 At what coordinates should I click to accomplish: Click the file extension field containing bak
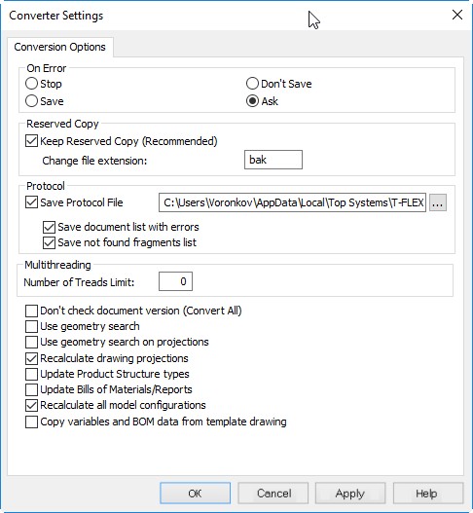273,160
